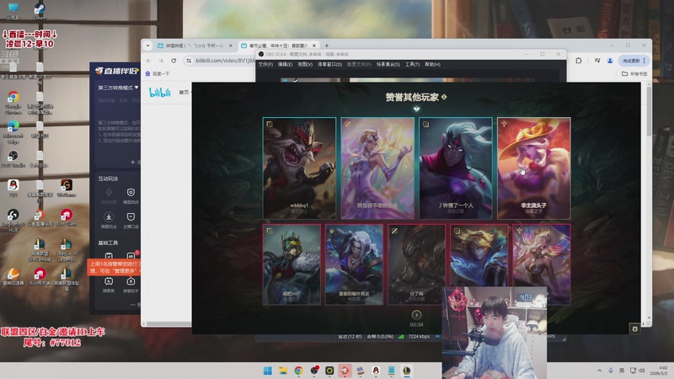Click the bilibili.com address bar
674x379 pixels.
pyautogui.click(x=225, y=61)
